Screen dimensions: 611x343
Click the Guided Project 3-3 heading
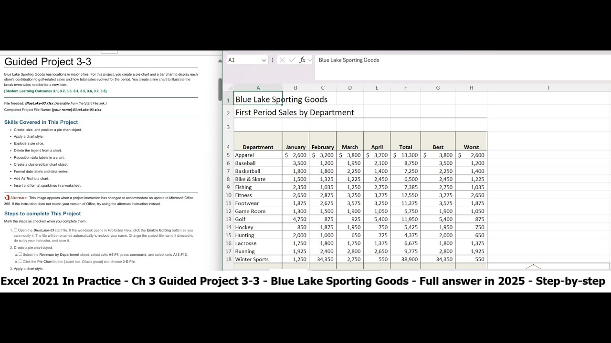(48, 61)
